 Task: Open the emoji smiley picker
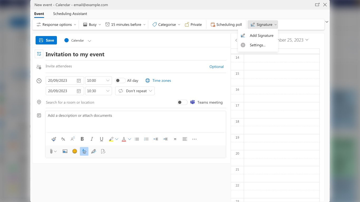pyautogui.click(x=75, y=151)
